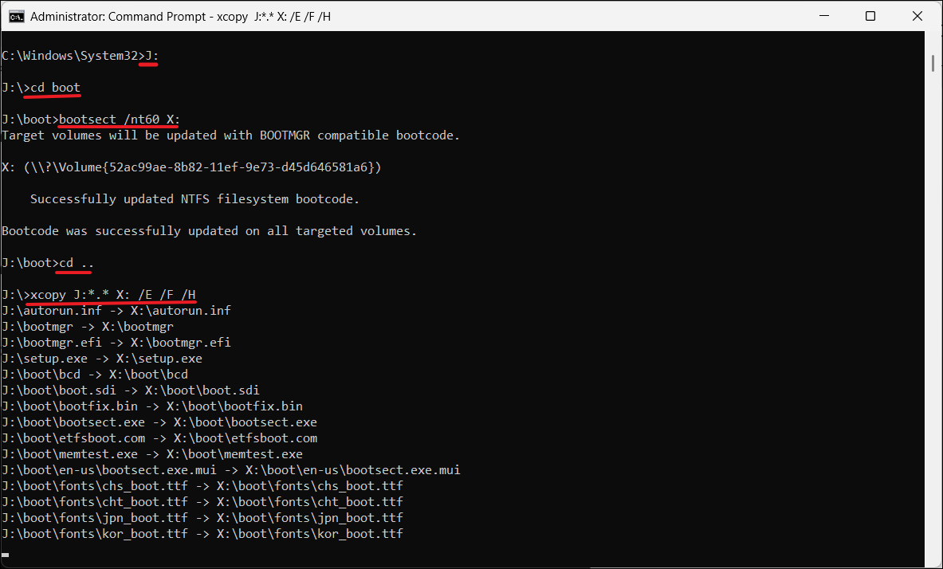The height and width of the screenshot is (569, 943).
Task: Click the vertical scrollbar thumb
Action: [933, 62]
